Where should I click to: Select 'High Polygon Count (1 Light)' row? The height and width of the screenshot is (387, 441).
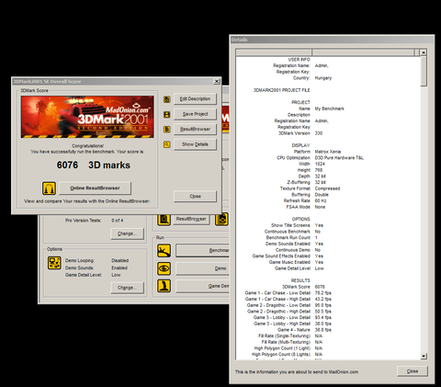tap(288, 348)
